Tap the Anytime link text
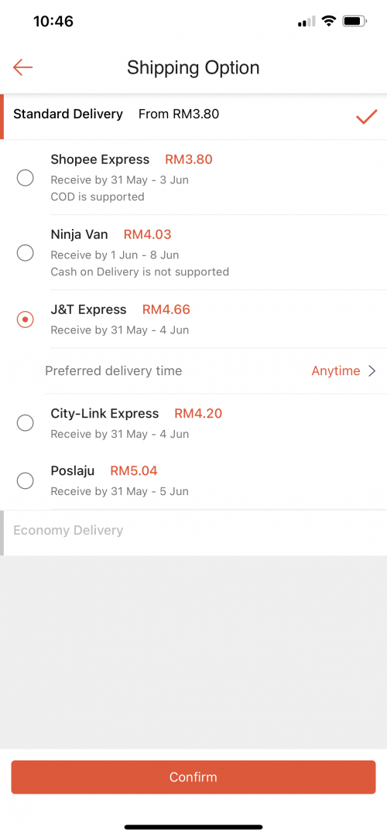387x837 pixels. (336, 371)
